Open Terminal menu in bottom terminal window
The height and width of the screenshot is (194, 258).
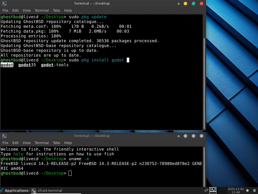[42, 143]
